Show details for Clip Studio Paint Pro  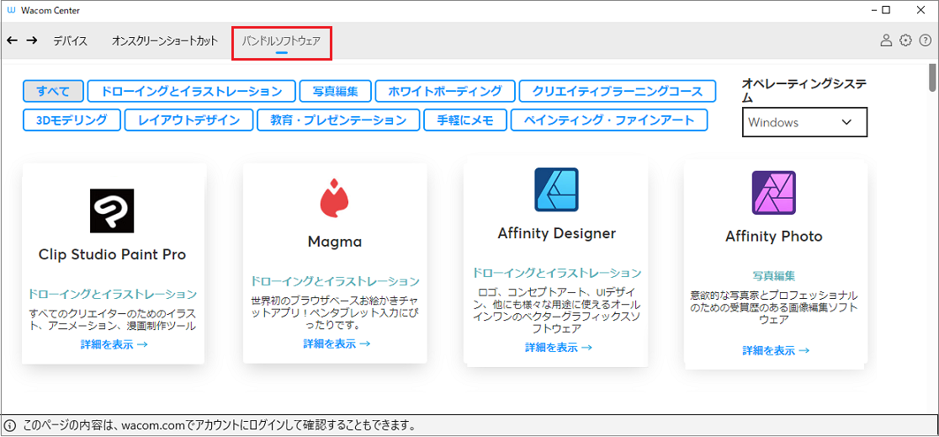(x=114, y=344)
